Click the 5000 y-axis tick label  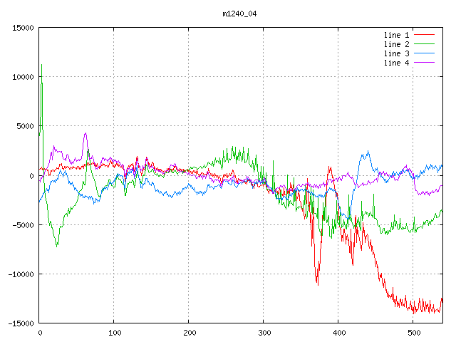24,126
